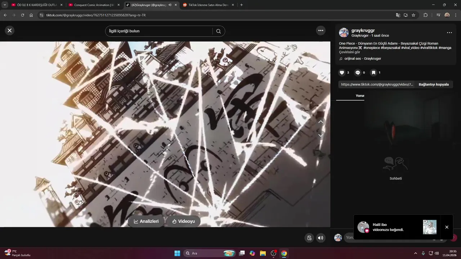
Task: Open Chrome profile avatar
Action: [x=447, y=15]
